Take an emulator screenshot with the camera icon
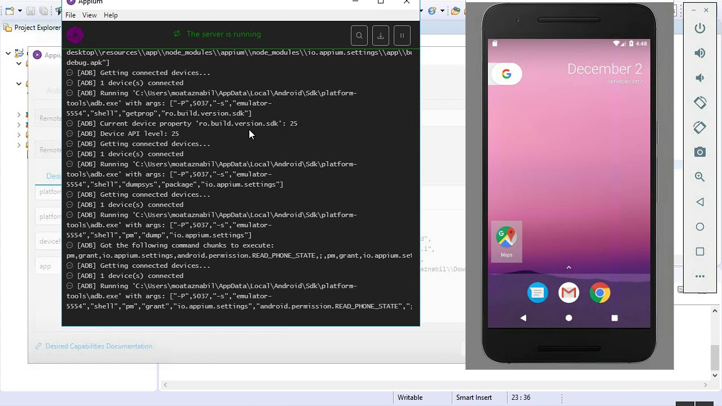This screenshot has width=722, height=406. [700, 152]
